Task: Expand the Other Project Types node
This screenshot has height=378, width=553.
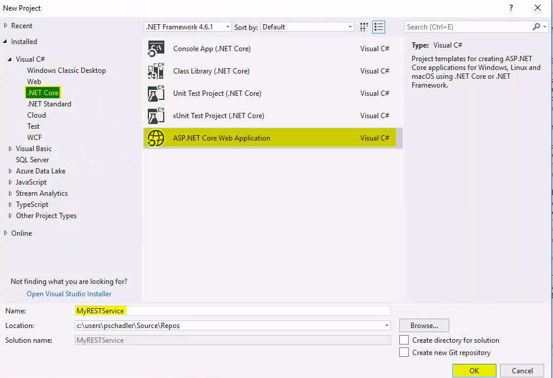Action: point(10,216)
